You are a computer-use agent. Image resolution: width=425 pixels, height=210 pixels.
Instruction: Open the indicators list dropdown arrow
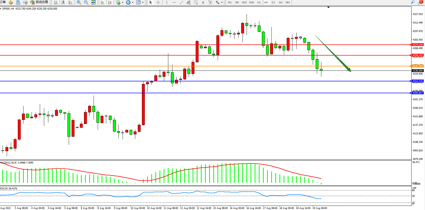123,3
